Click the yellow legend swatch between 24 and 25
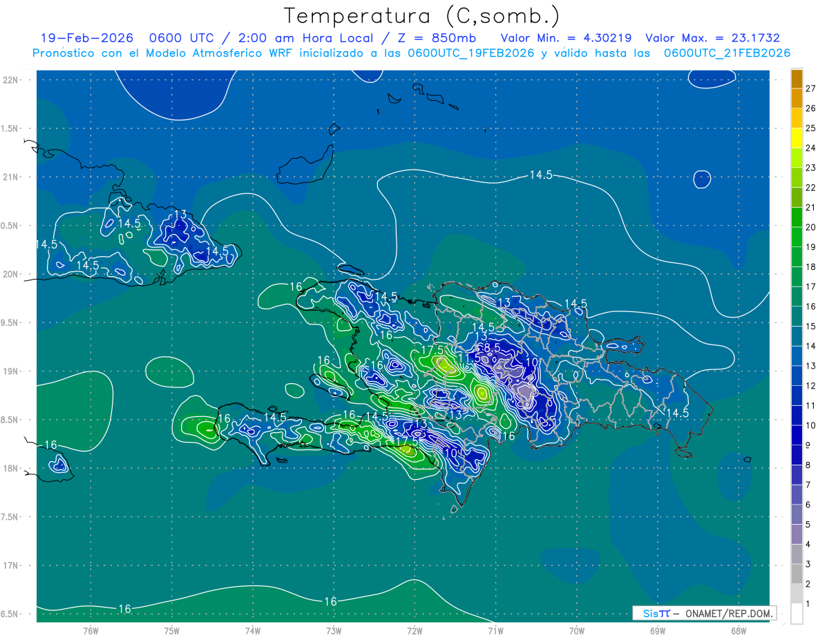 [797, 138]
